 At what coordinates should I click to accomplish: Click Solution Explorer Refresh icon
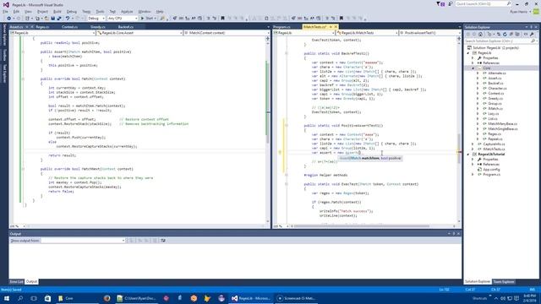[x=505, y=35]
